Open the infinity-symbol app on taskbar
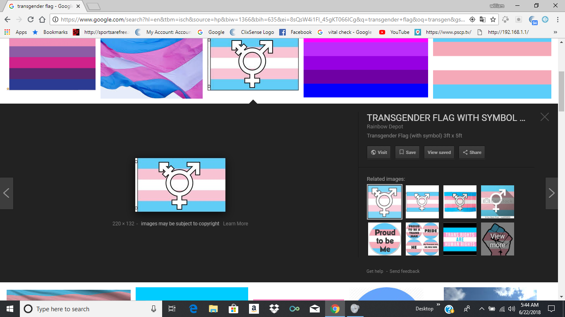565x317 pixels. (294, 309)
